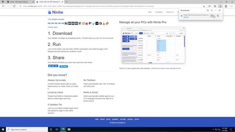Click the Python icon in installer list

click(90, 23)
